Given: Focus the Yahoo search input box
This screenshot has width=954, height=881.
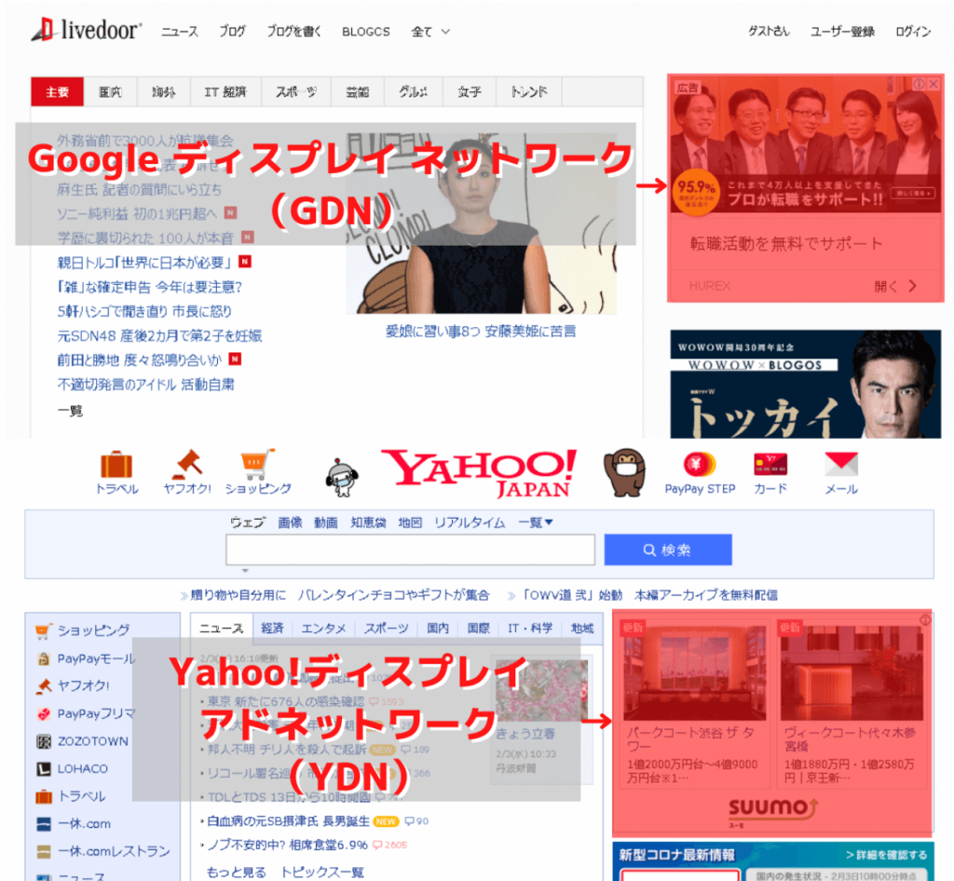Looking at the screenshot, I should [410, 549].
